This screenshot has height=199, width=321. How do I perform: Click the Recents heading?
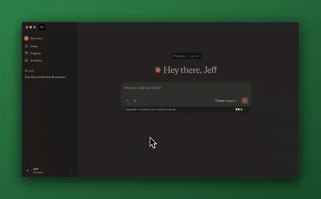[29, 71]
